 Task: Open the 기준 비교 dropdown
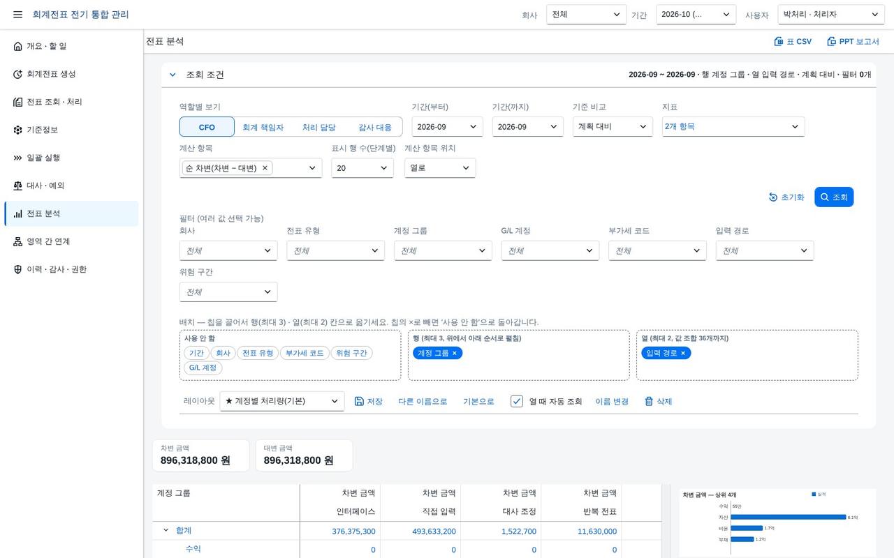point(613,126)
